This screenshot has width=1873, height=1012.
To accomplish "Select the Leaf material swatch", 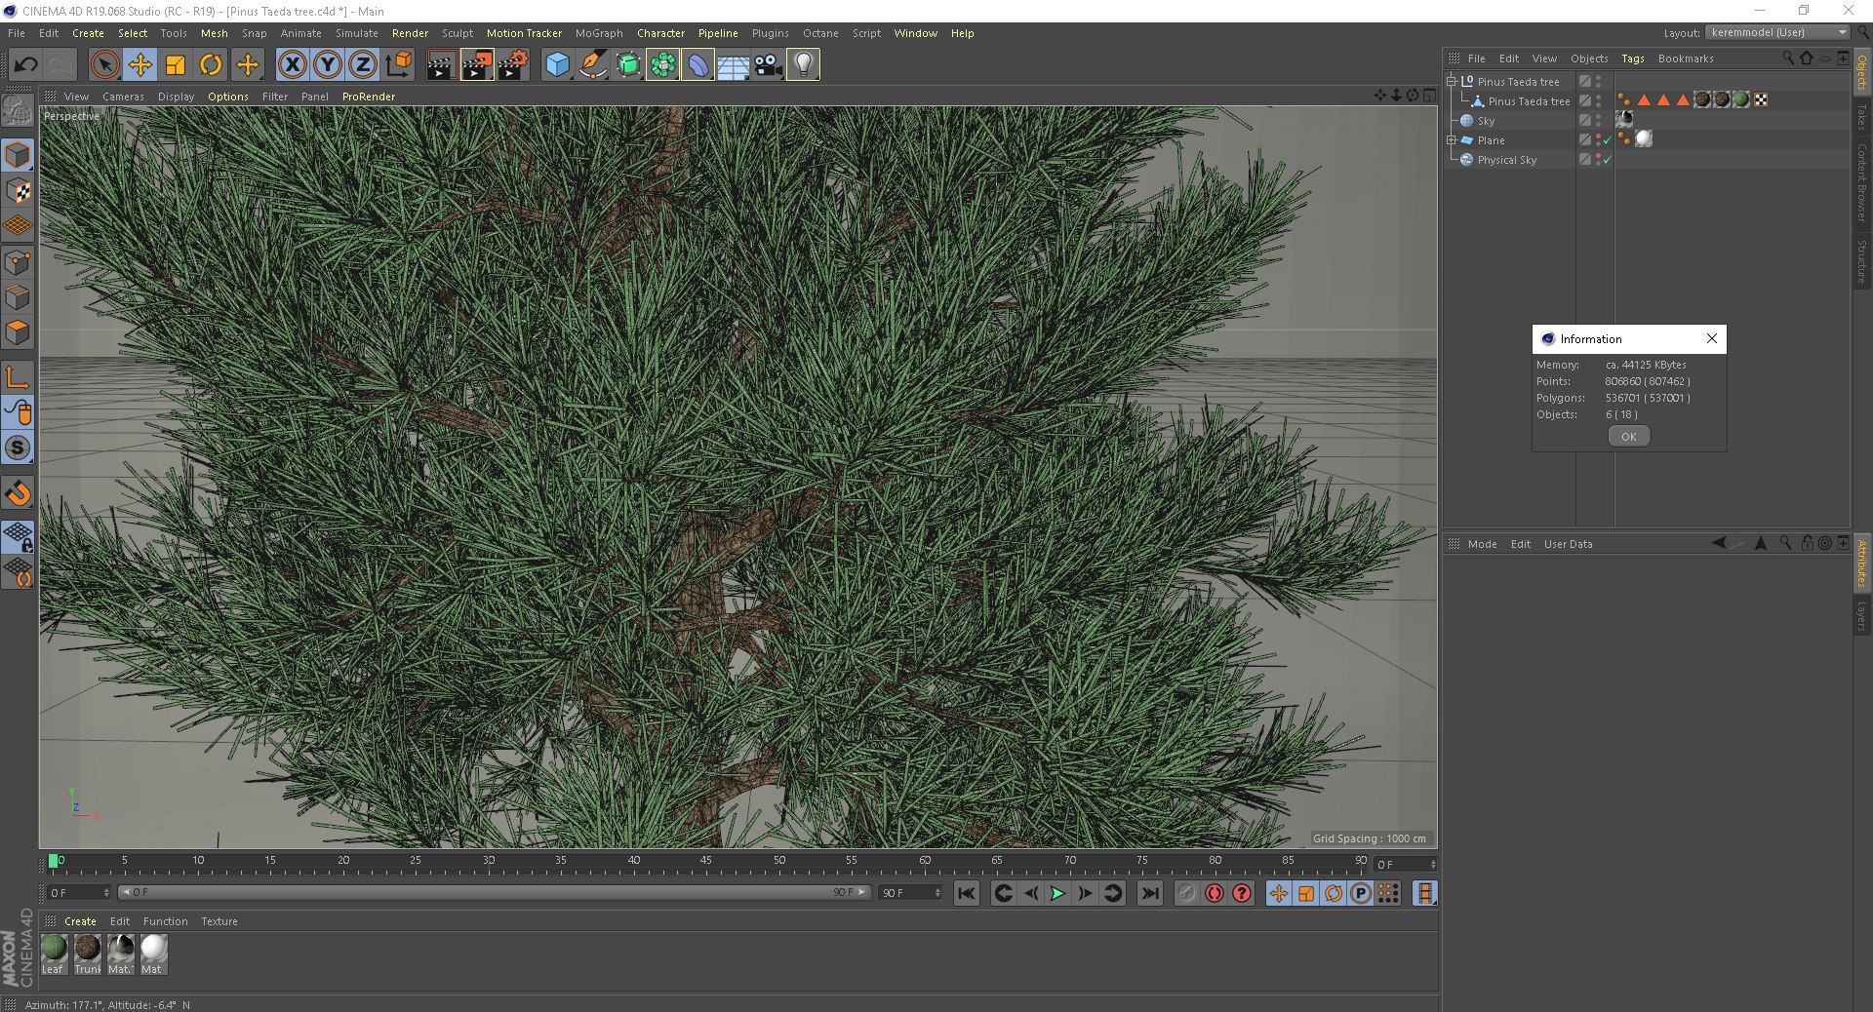I will (55, 954).
